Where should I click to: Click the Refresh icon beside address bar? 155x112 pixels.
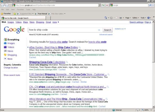(103, 5)
